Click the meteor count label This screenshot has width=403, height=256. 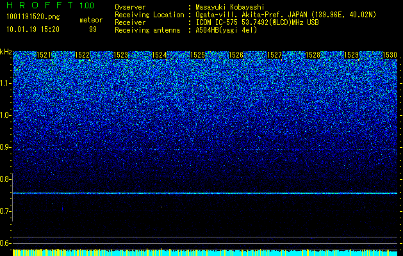click(x=91, y=20)
